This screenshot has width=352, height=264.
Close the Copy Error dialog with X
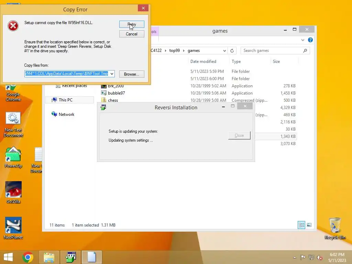(x=143, y=8)
